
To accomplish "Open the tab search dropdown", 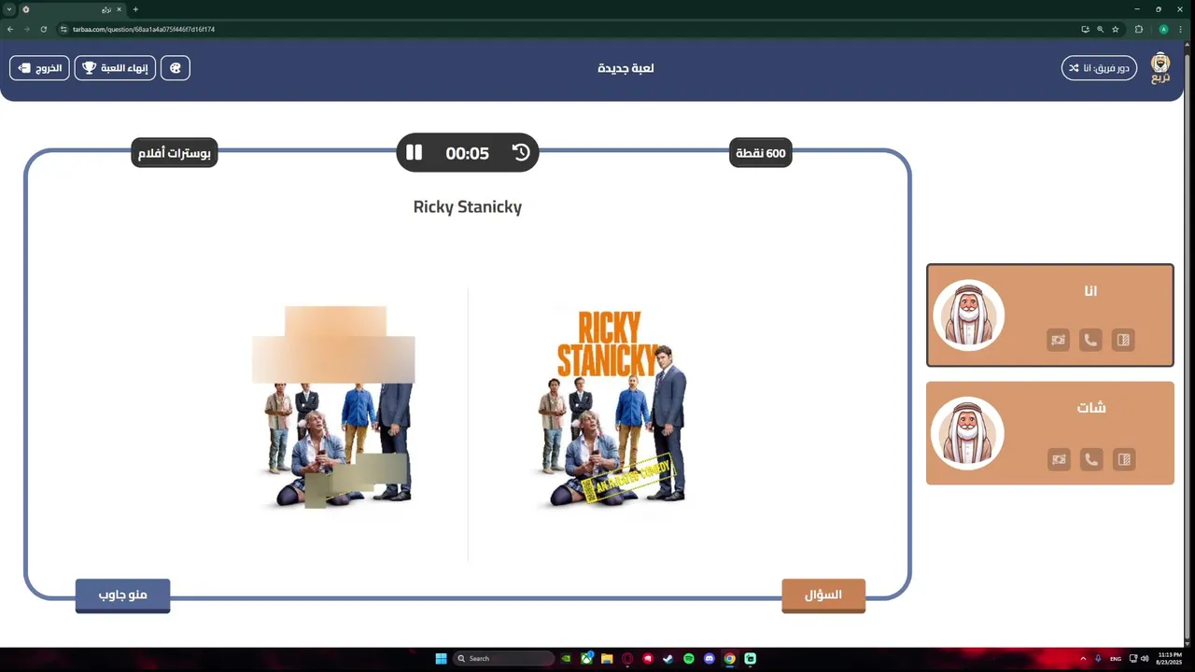I will pos(9,9).
